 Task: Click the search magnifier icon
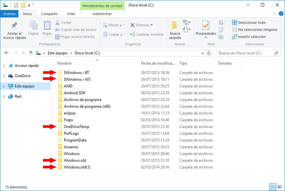[276, 53]
